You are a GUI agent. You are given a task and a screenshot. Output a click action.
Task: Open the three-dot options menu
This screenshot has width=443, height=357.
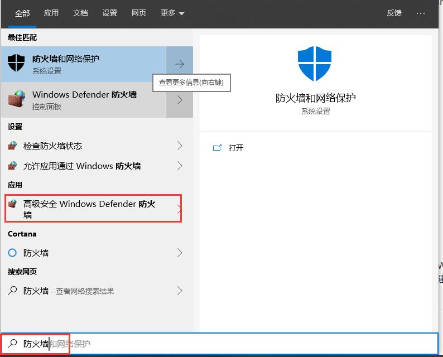(x=421, y=13)
